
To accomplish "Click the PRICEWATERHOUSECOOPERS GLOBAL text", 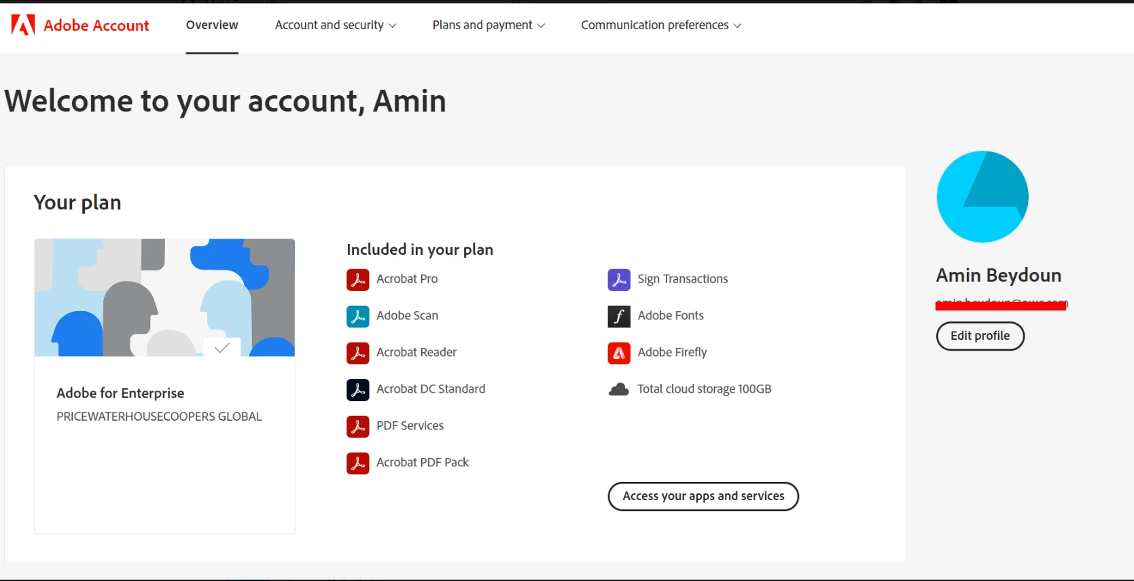I will 159,417.
